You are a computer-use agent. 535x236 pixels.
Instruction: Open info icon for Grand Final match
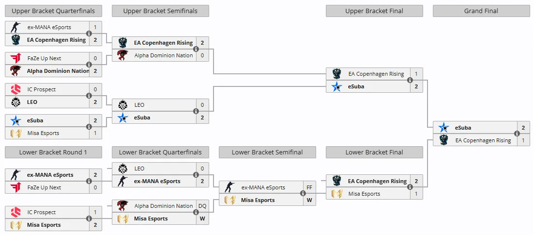[x=517, y=134]
